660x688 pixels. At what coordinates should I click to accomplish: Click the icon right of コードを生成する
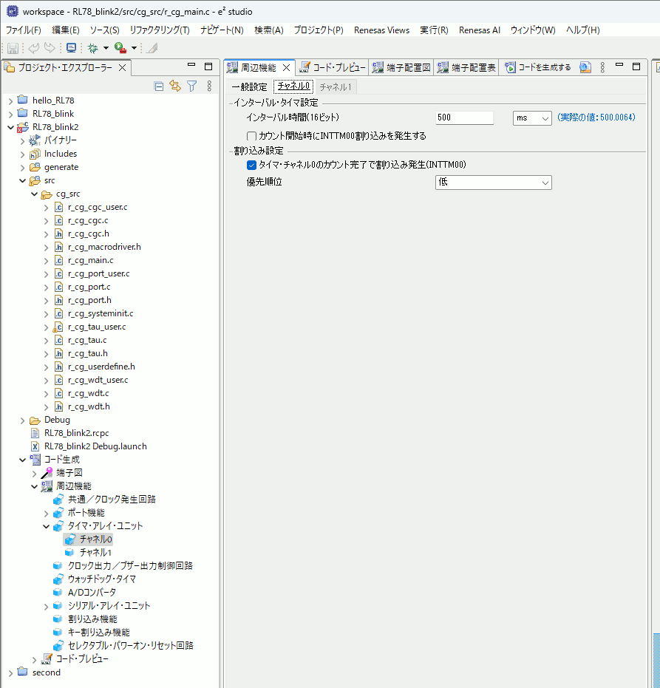pos(585,67)
